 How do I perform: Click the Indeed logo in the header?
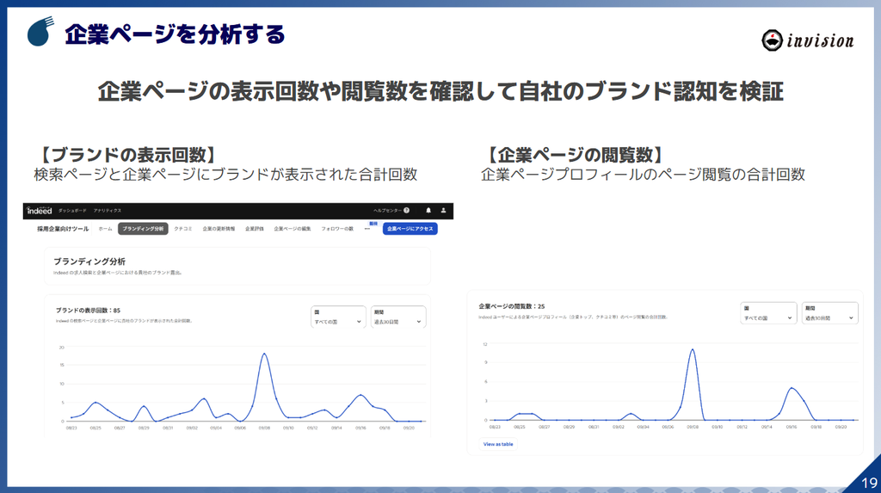(x=40, y=211)
